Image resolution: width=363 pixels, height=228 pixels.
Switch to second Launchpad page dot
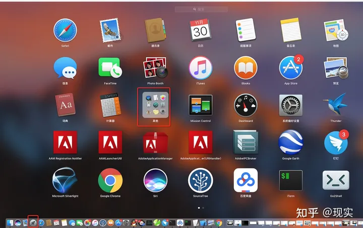203,207
